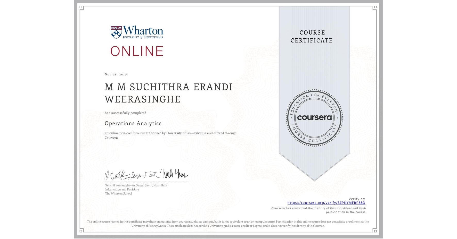
Task: Click 'The Wharton School' text
Action: pyautogui.click(x=119, y=193)
